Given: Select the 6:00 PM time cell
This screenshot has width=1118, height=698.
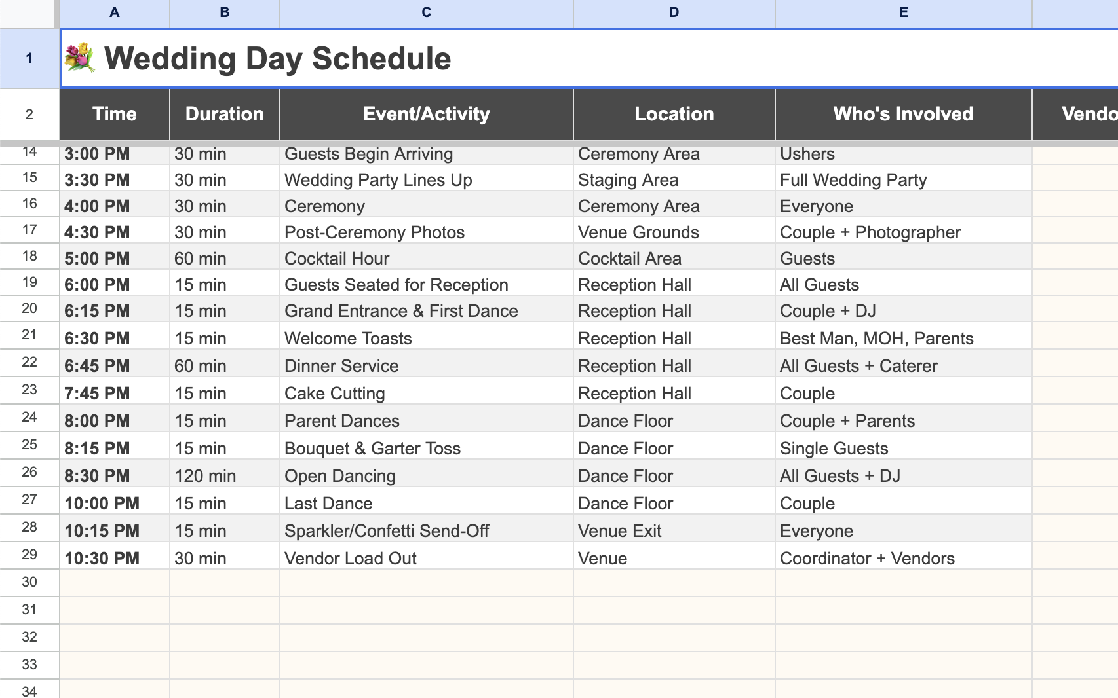Looking at the screenshot, I should point(114,284).
